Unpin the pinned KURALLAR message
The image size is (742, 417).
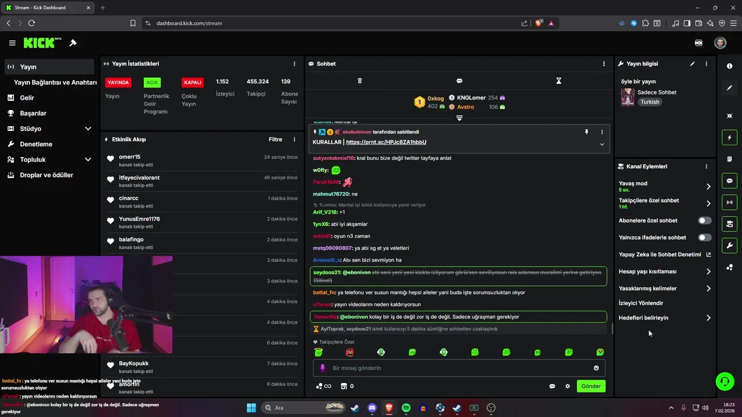[587, 132]
